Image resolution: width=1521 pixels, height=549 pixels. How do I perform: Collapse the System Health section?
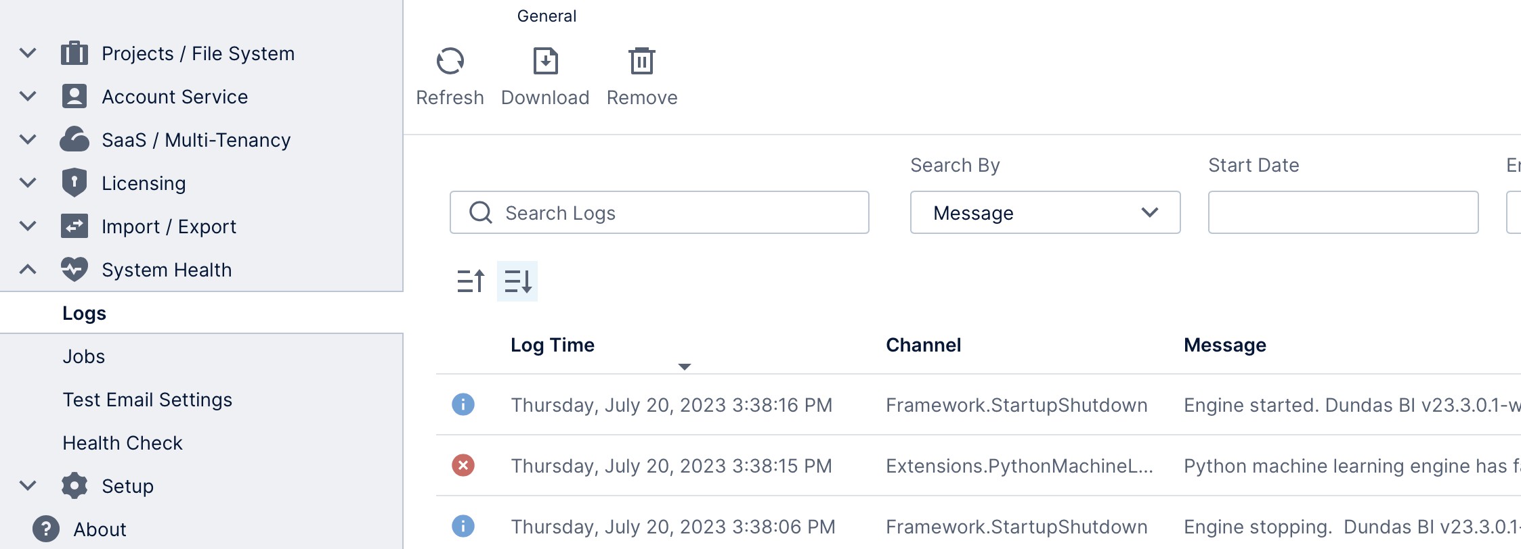click(26, 269)
